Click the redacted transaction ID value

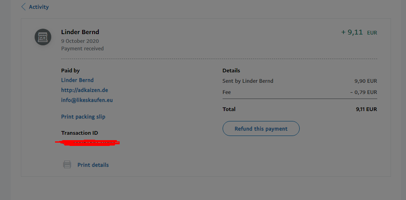pos(88,143)
